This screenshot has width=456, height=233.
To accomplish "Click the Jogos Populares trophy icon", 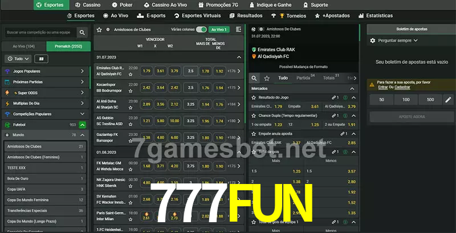I will coord(7,71).
